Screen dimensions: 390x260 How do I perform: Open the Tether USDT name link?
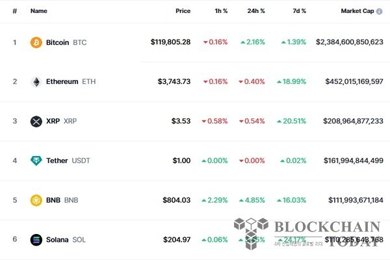point(68,161)
